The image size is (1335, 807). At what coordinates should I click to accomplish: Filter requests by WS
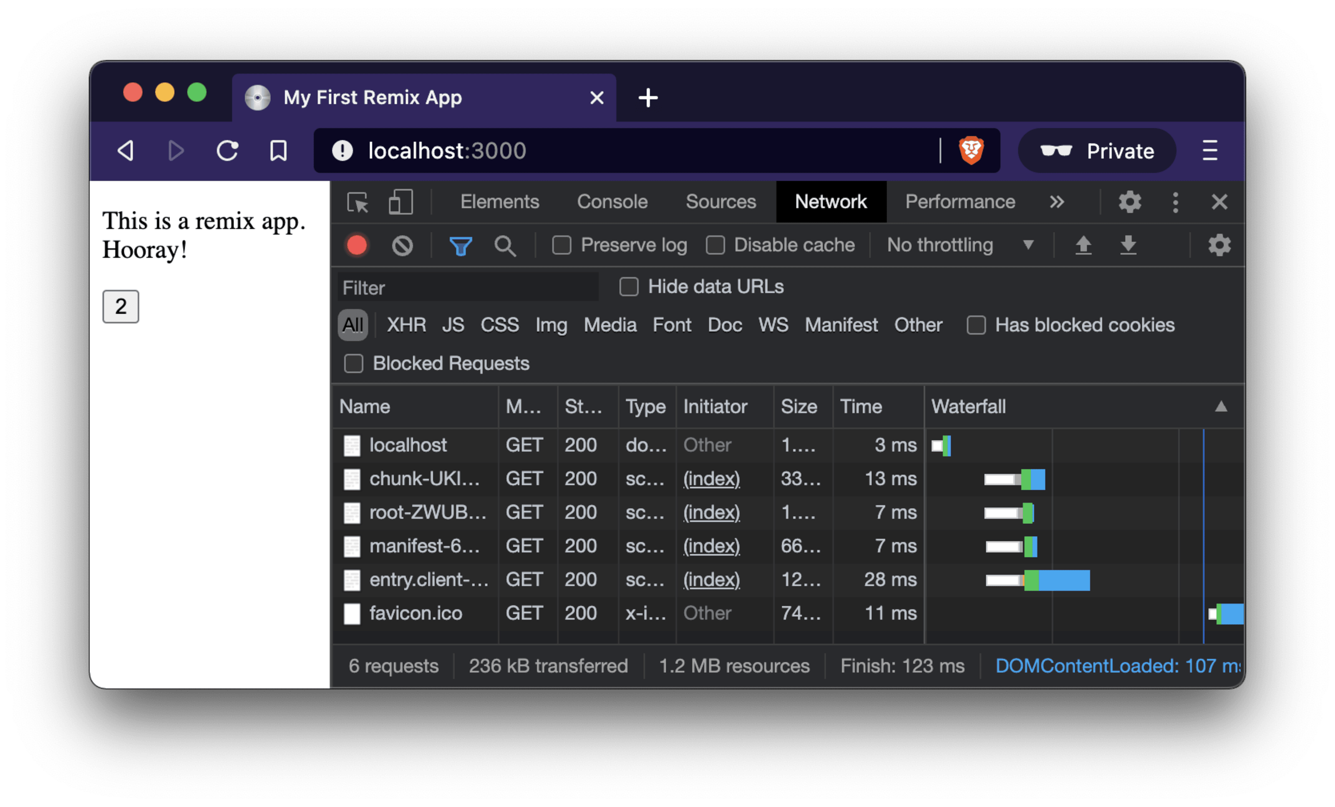tap(773, 325)
